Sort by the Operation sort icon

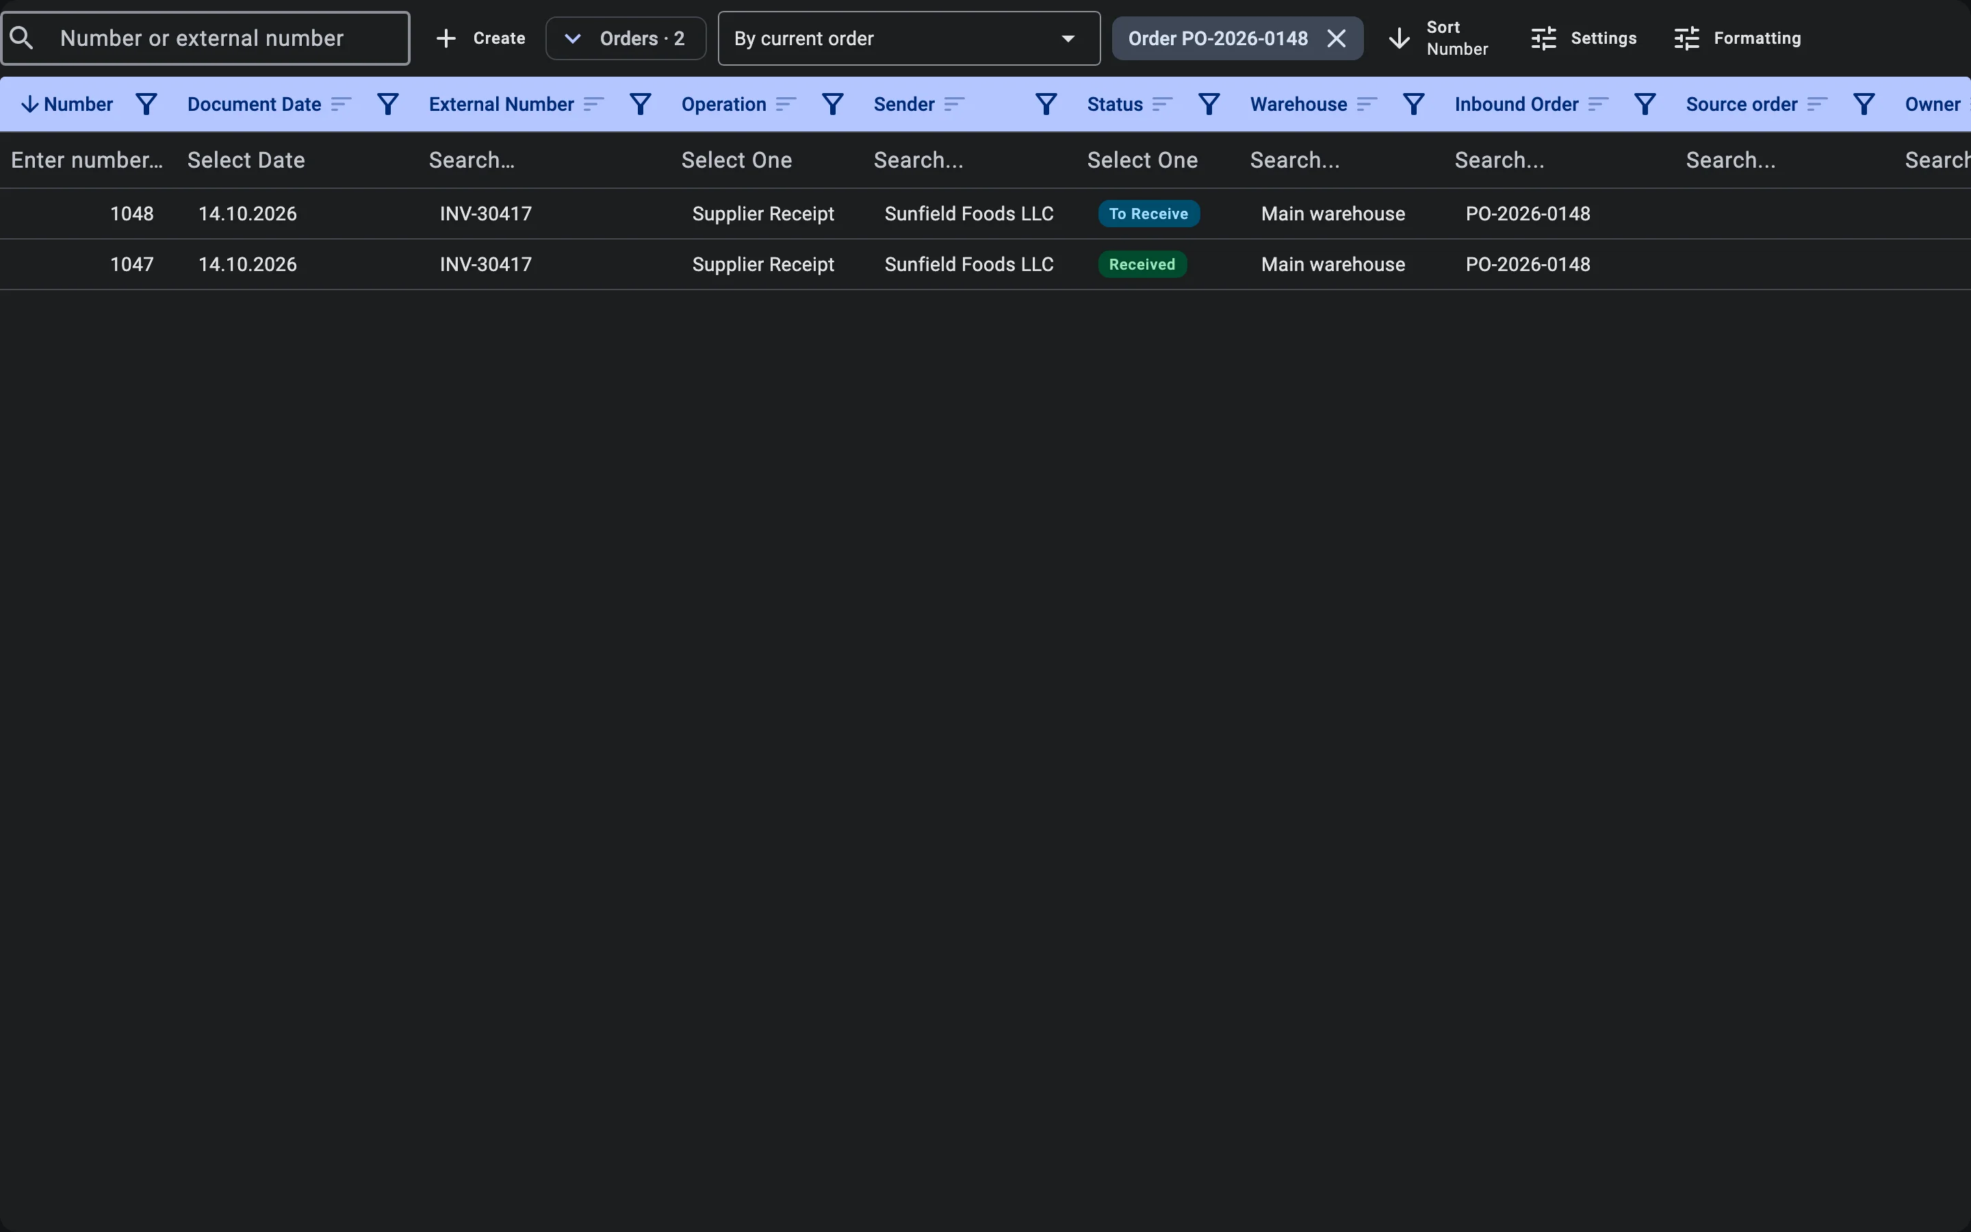786,104
